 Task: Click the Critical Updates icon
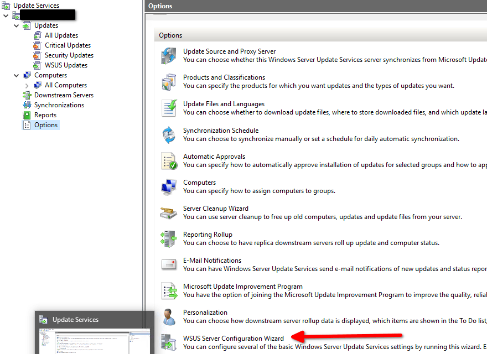37,45
